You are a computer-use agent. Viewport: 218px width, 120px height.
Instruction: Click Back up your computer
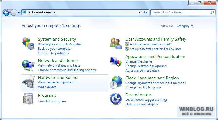(55, 49)
